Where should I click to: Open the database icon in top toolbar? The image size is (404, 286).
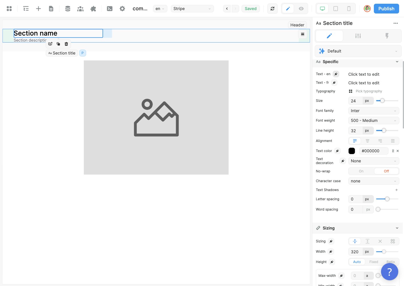pyautogui.click(x=68, y=9)
